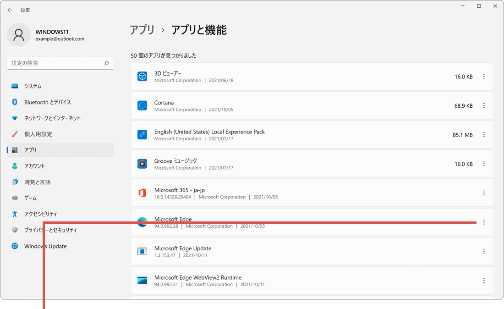The height and width of the screenshot is (309, 504).
Task: Click the ネットワークとインターネット globe icon
Action: pos(14,118)
